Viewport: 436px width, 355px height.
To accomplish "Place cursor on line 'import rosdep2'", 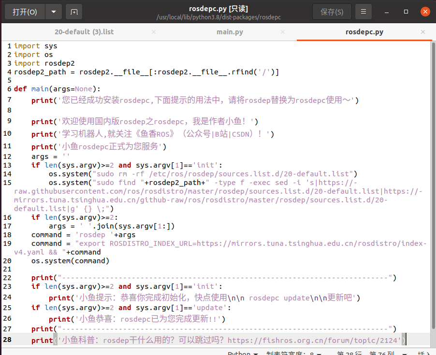I will (44, 63).
